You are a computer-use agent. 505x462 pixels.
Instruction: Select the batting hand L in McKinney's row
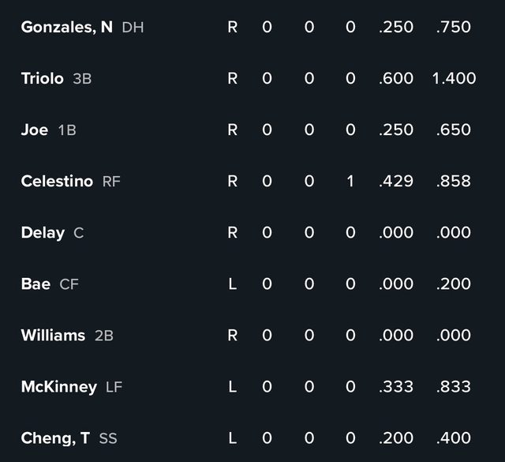[232, 387]
